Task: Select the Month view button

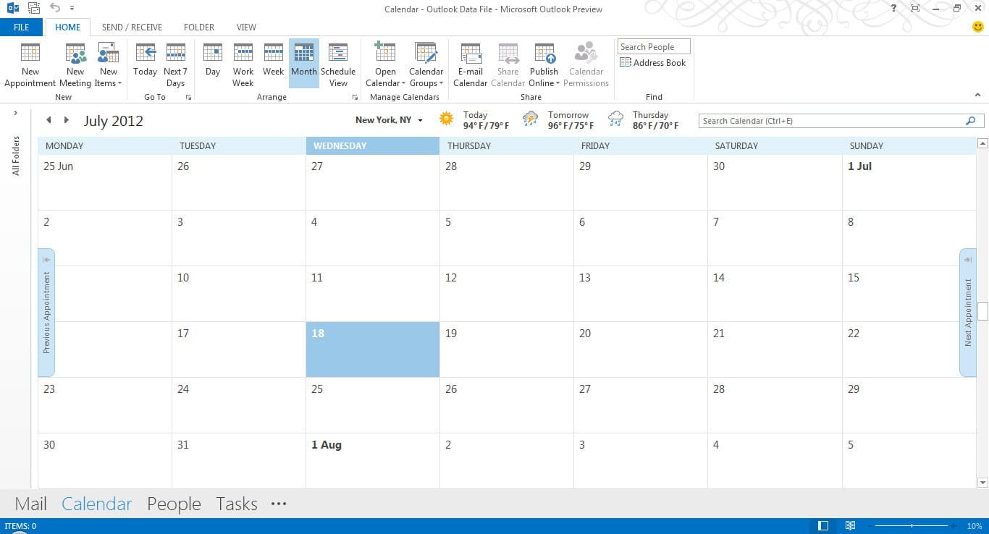Action: click(304, 64)
